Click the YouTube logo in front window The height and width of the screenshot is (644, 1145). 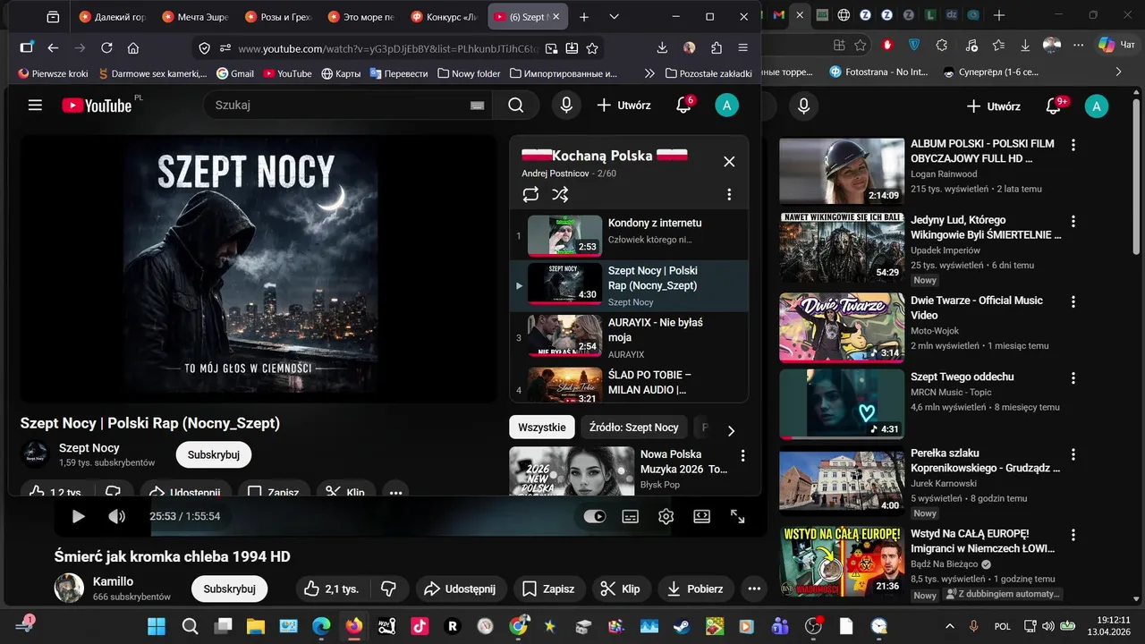[97, 106]
